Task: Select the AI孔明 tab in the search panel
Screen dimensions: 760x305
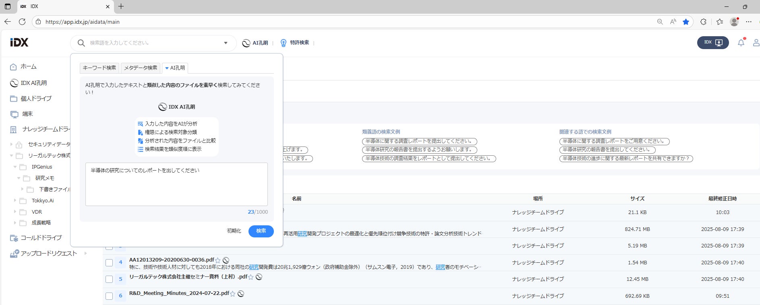Action: [x=175, y=68]
